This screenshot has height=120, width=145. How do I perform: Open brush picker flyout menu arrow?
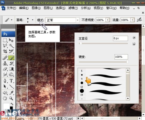(x=134, y=38)
